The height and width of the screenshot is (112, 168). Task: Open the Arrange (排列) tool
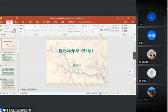pos(102,28)
